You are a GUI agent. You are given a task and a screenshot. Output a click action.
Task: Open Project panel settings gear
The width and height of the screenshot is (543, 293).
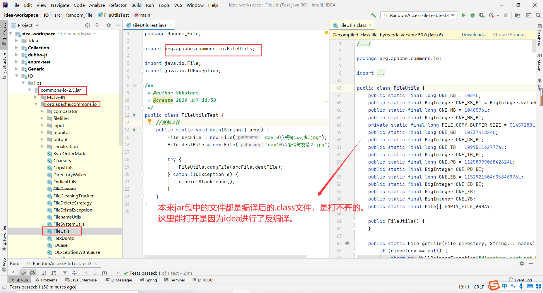click(109, 25)
